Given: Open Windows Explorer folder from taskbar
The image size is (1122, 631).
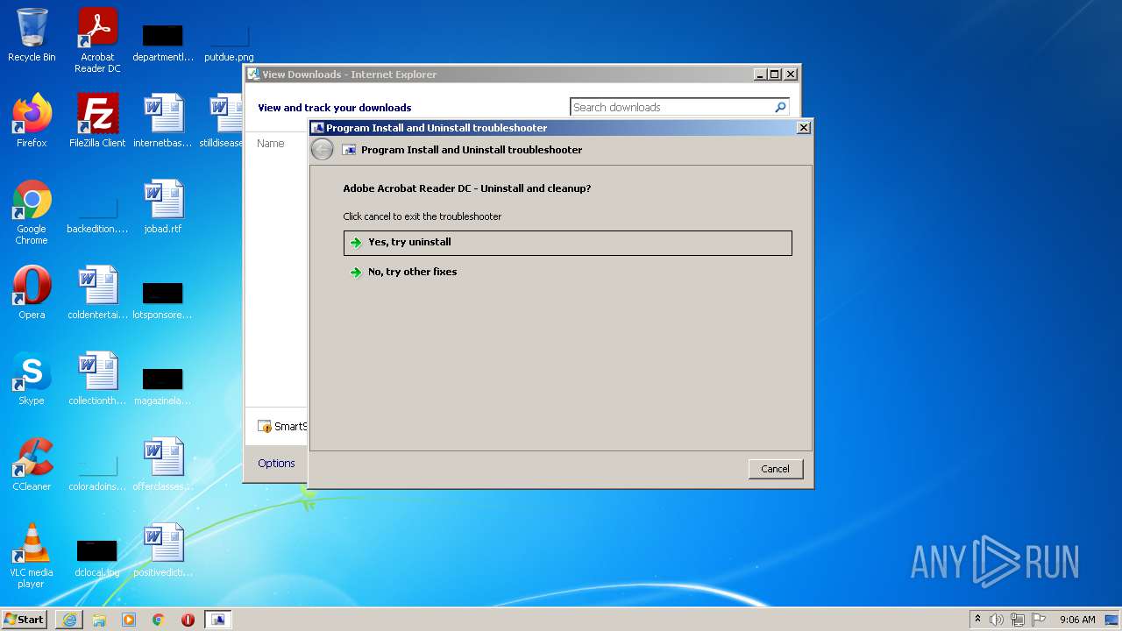Looking at the screenshot, I should (x=99, y=620).
